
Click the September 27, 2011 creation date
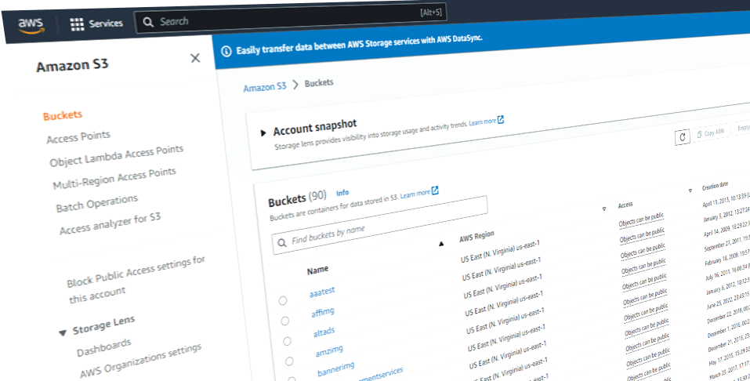pos(727,245)
